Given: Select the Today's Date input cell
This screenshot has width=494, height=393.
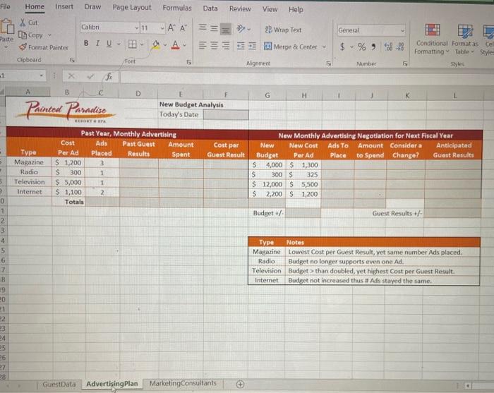Looking at the screenshot, I should point(226,114).
